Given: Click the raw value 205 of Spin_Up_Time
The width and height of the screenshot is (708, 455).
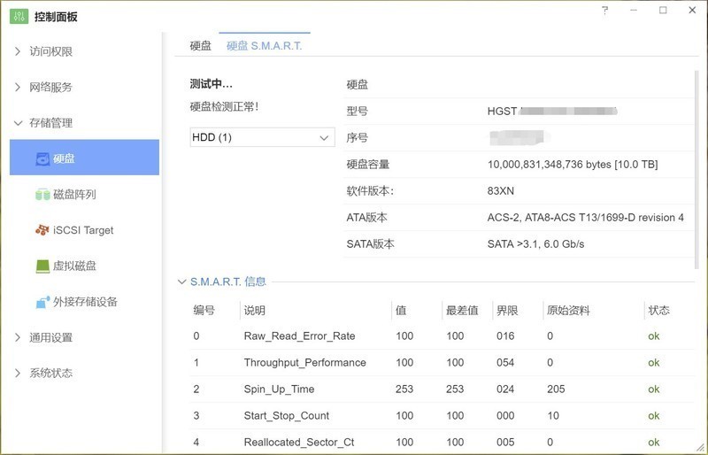Looking at the screenshot, I should pos(556,389).
